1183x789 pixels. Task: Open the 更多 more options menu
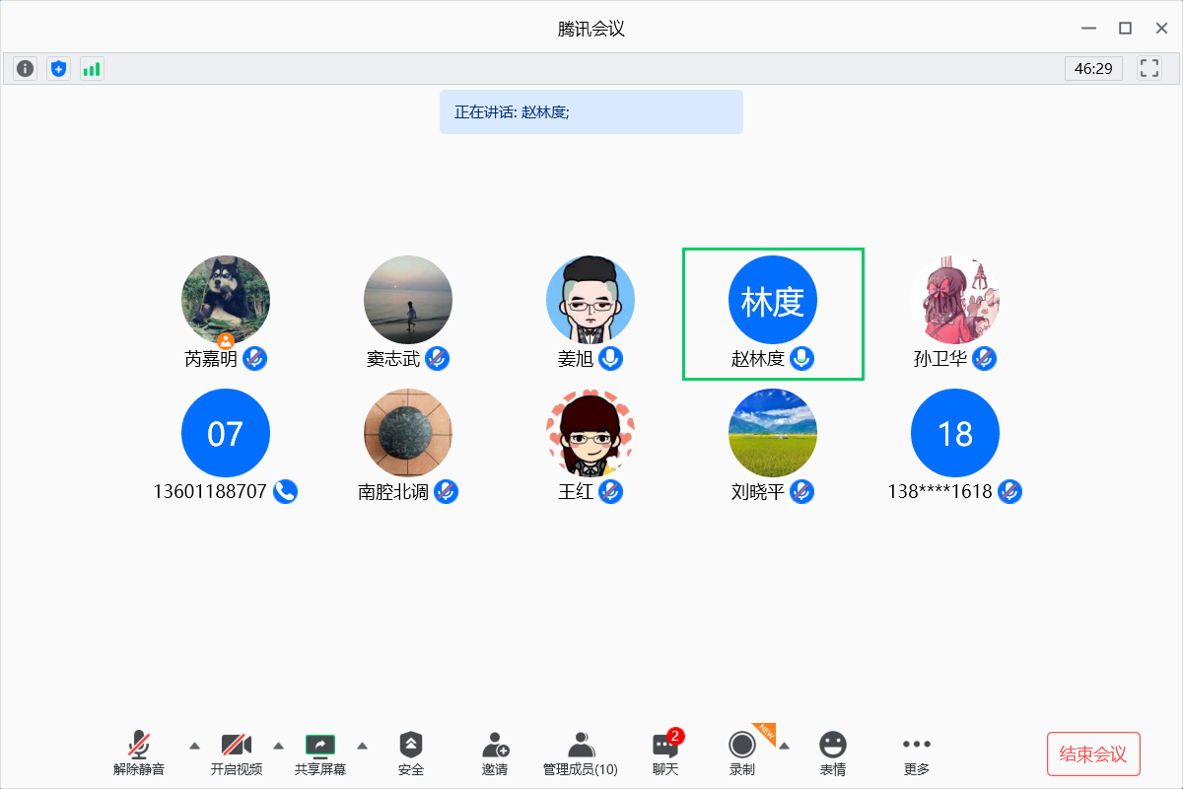click(x=916, y=753)
